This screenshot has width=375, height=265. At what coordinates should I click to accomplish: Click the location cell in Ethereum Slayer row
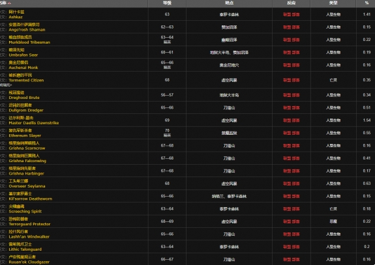[x=229, y=133]
